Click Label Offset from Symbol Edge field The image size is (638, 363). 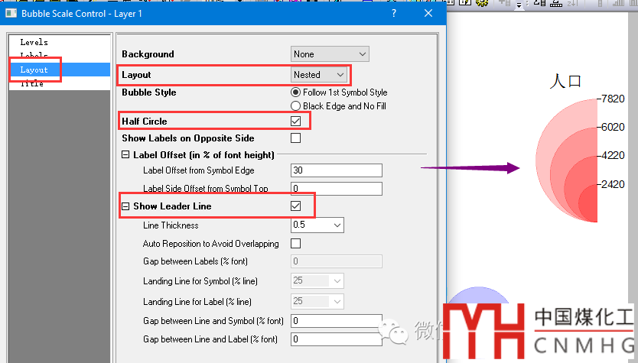pyautogui.click(x=337, y=170)
